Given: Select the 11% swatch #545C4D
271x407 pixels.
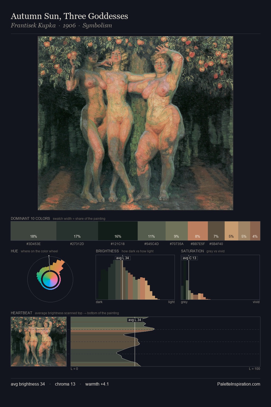Looking at the screenshot, I should tap(151, 231).
